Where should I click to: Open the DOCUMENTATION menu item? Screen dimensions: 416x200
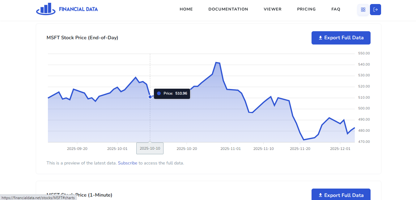pyautogui.click(x=228, y=9)
